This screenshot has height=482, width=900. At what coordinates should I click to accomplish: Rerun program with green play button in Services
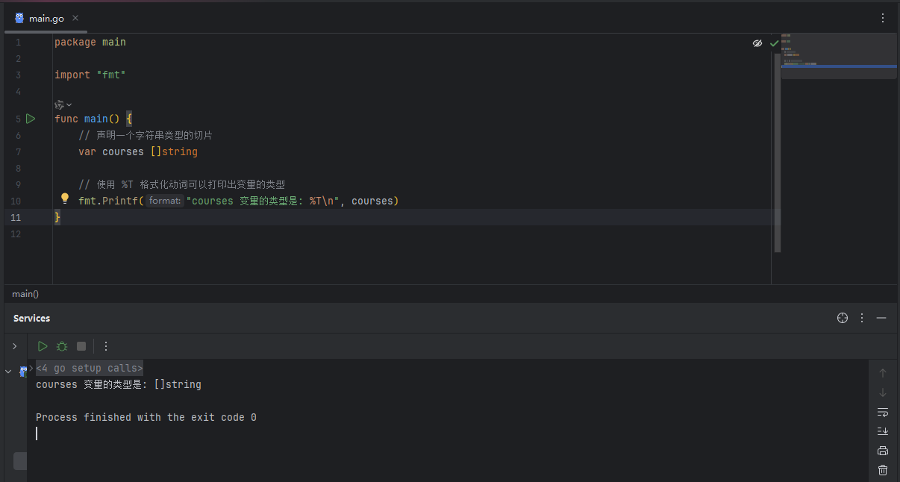(x=43, y=346)
